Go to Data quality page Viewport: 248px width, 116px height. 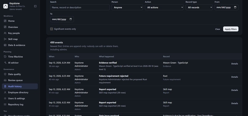coord(20,74)
